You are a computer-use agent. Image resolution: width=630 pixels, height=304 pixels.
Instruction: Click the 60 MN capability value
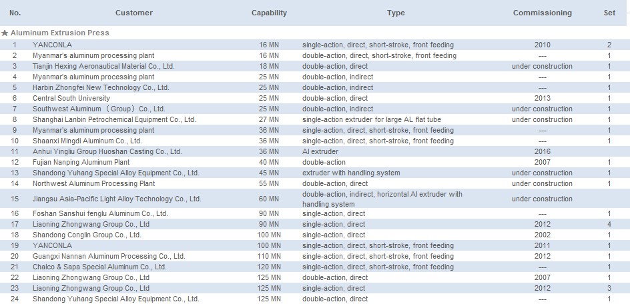(269, 199)
